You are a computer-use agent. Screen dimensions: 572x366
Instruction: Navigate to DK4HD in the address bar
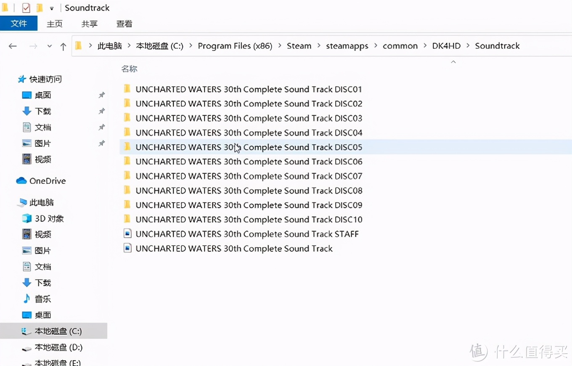[x=446, y=46]
